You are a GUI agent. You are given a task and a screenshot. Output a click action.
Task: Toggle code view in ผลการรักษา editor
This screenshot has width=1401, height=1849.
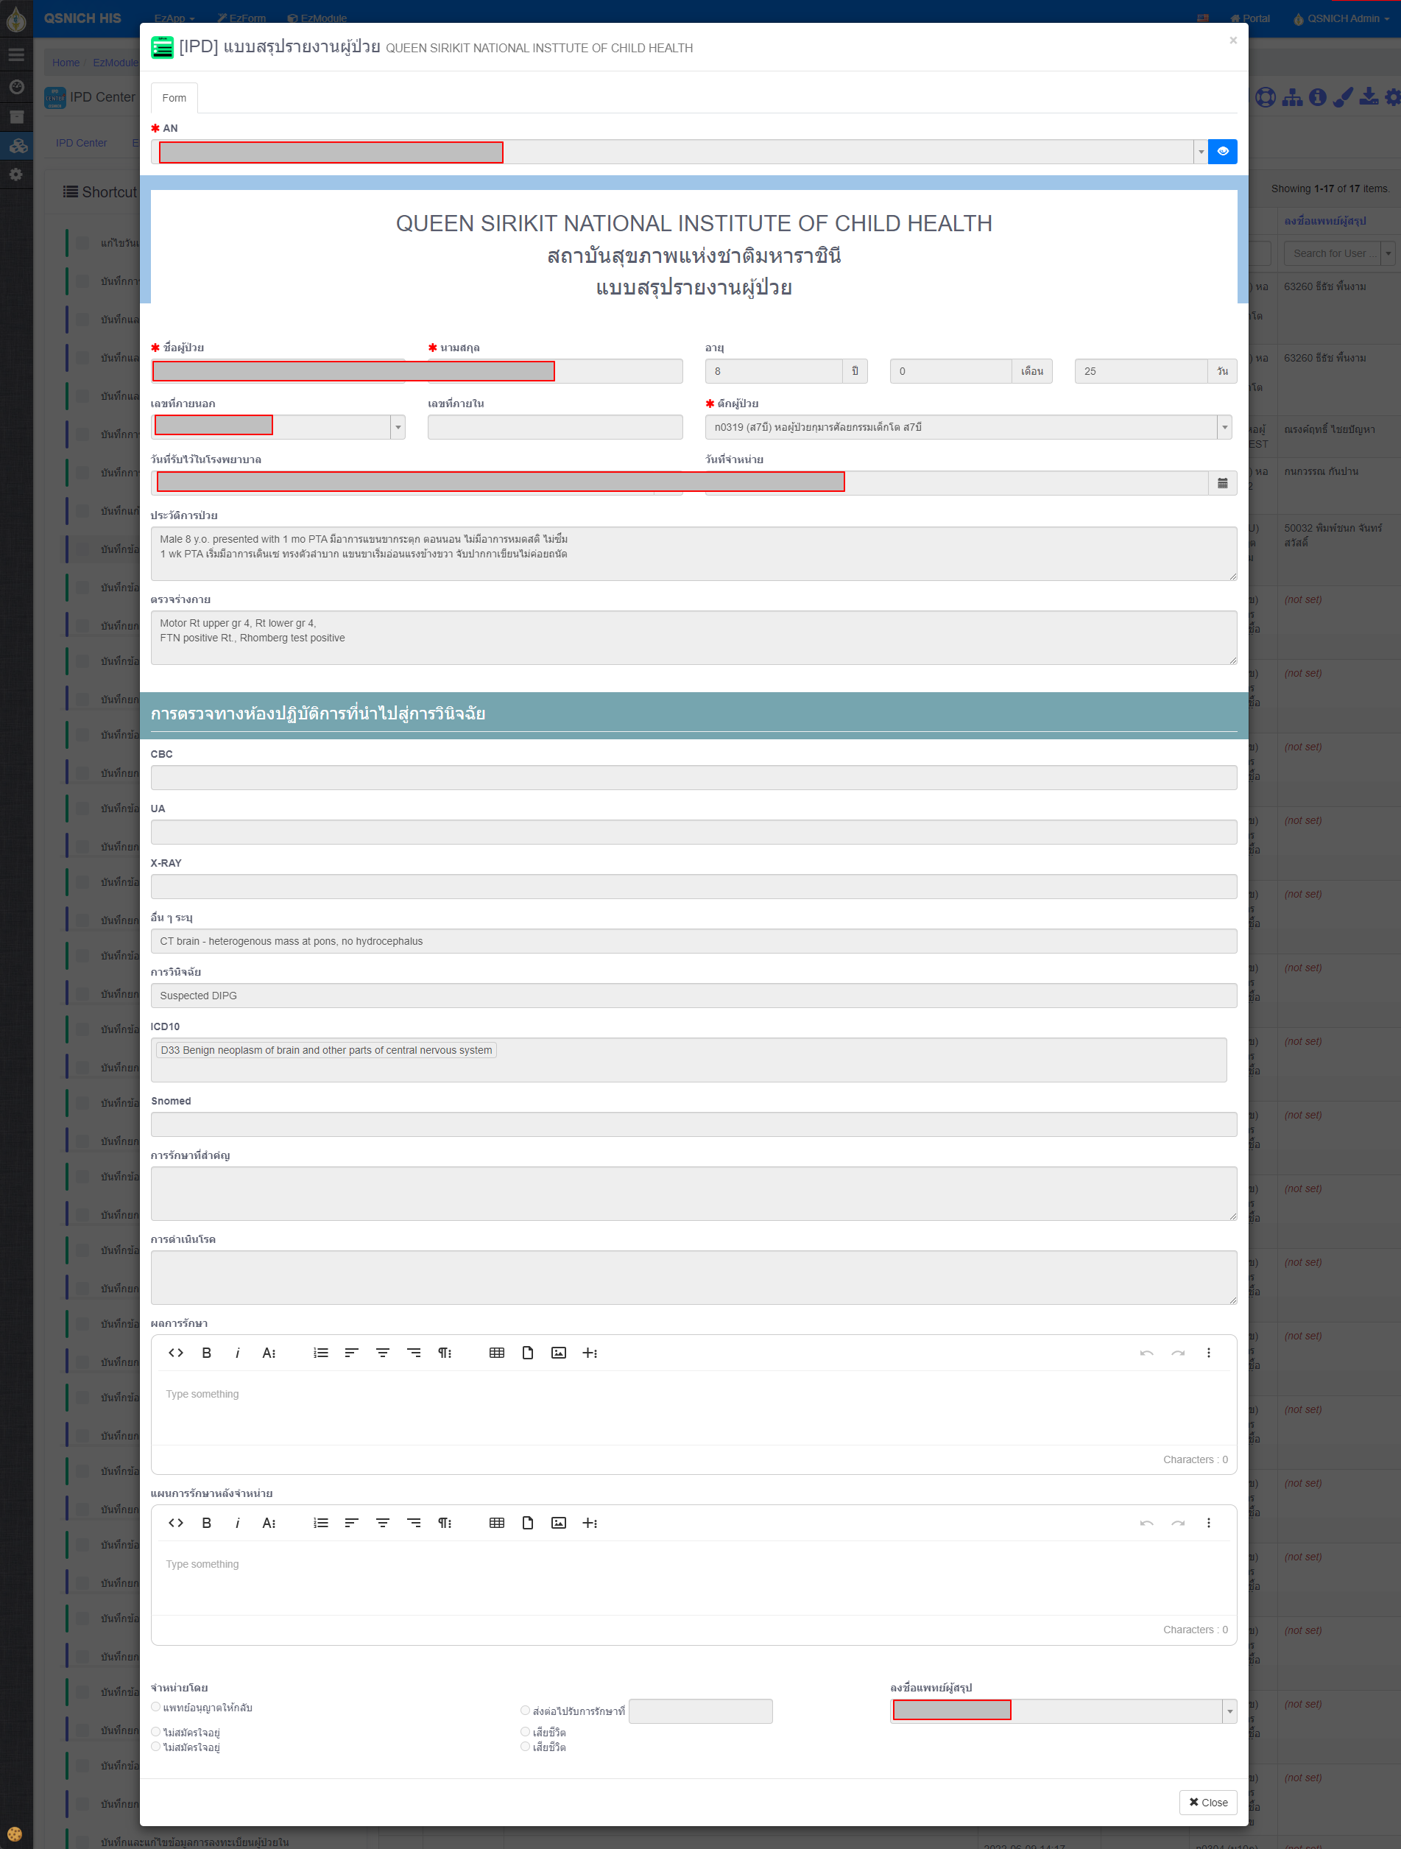(x=175, y=1353)
